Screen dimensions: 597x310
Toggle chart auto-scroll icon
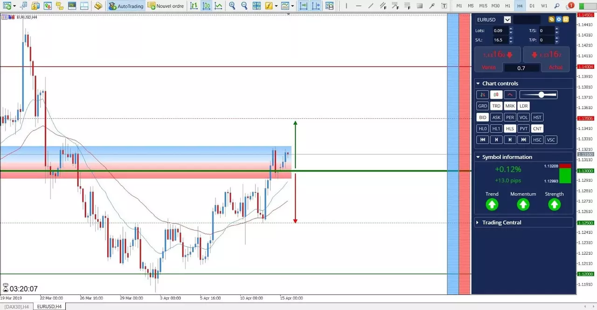(x=304, y=6)
